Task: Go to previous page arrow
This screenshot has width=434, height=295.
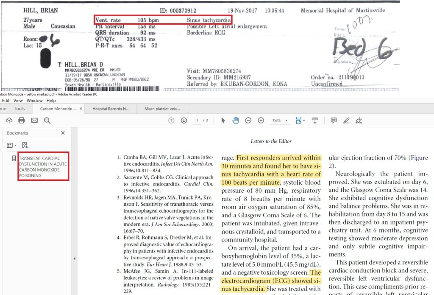Action: (x=171, y=120)
